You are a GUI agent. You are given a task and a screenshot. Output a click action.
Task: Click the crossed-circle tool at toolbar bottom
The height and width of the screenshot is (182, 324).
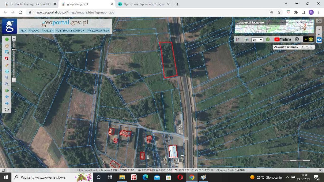click(7, 110)
